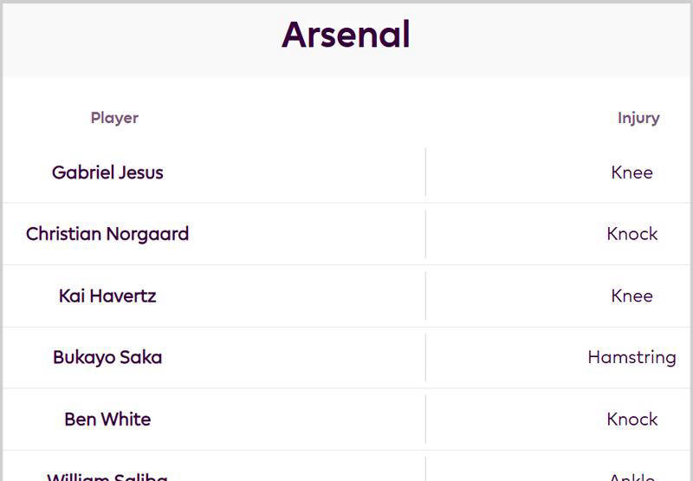Click Hamstring injury for Bukayo Saka
The width and height of the screenshot is (693, 481).
point(632,358)
